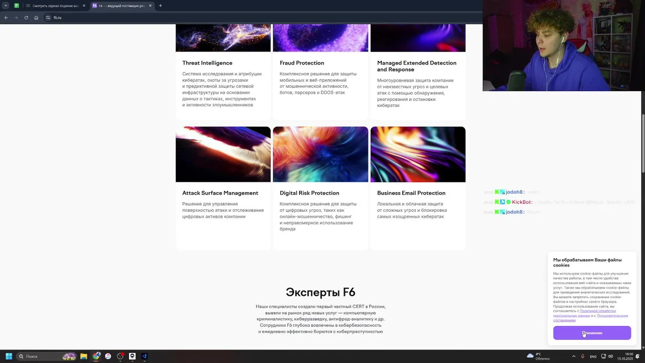Open the tab search dropdown arrow

pos(6,6)
